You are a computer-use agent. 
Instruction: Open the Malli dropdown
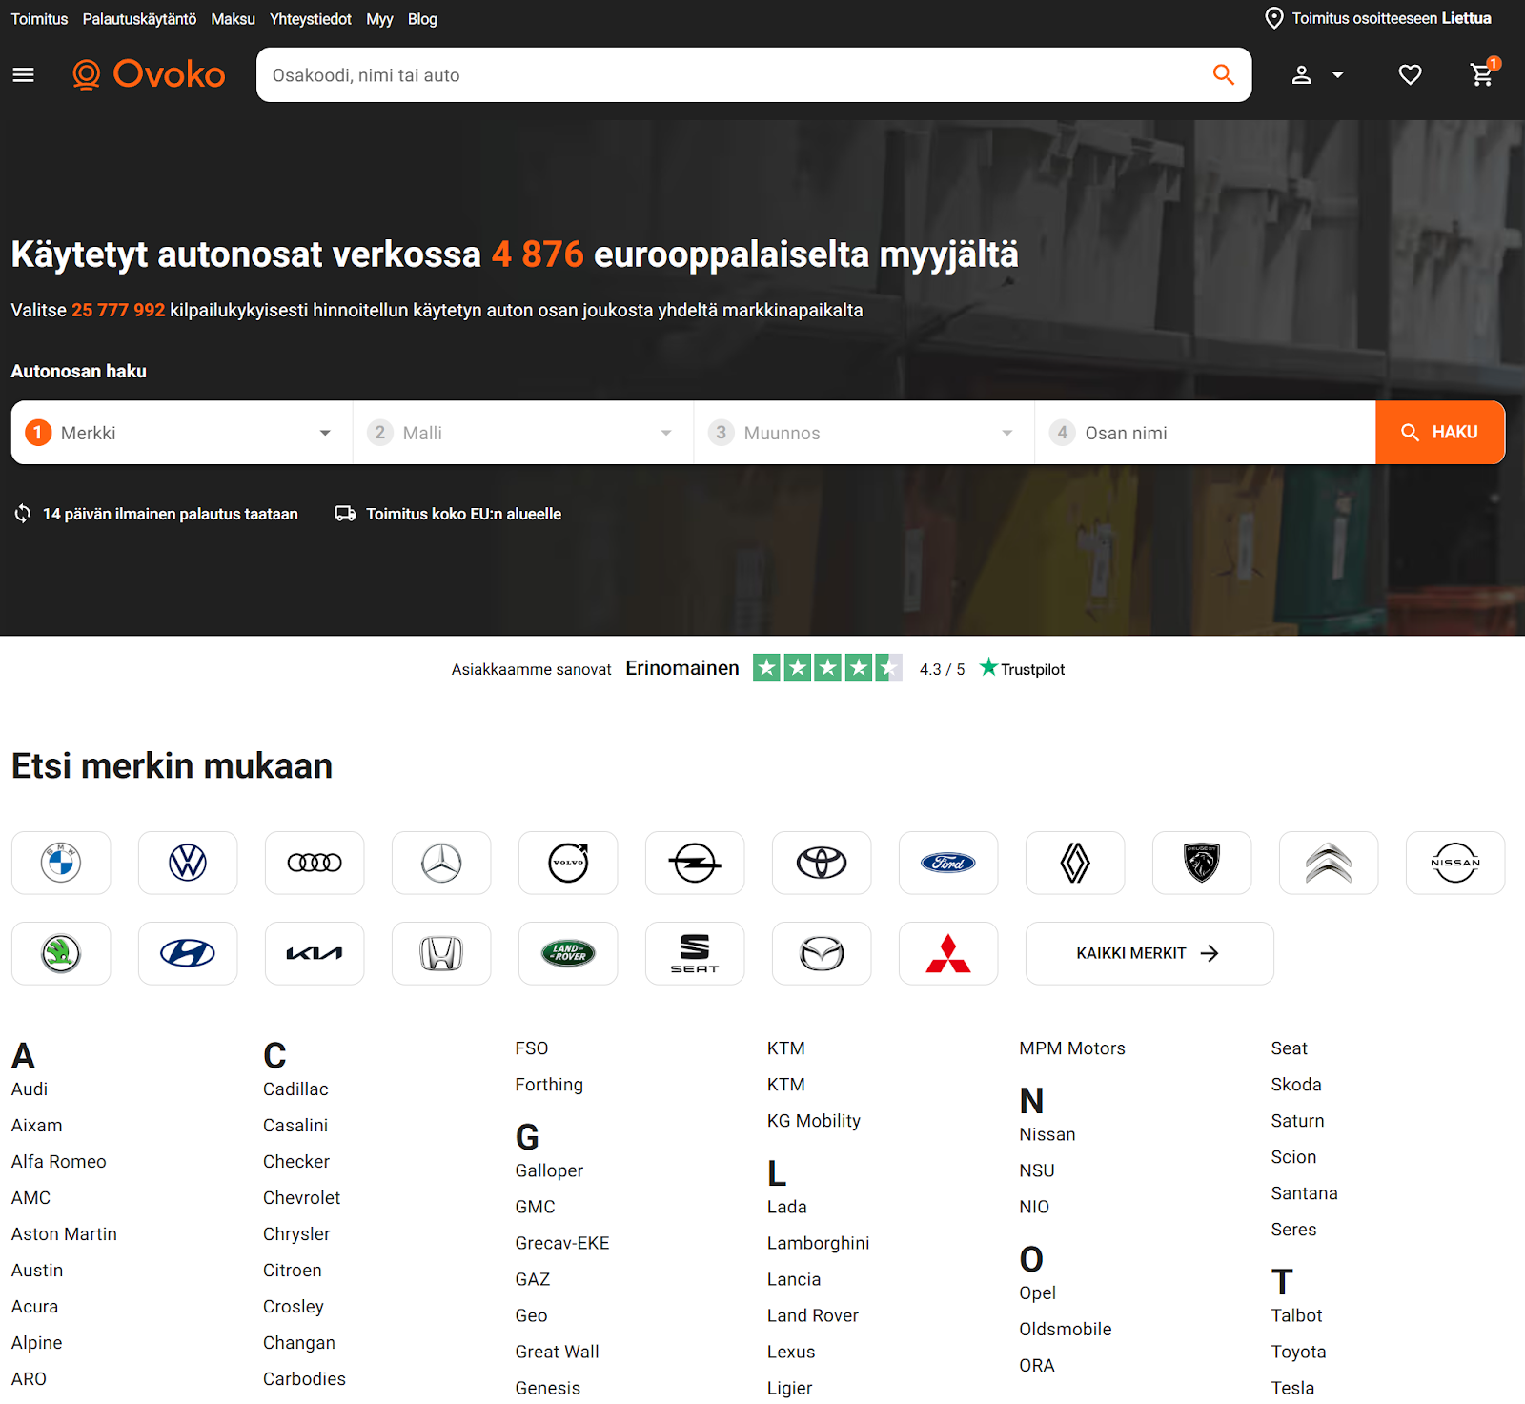click(x=523, y=433)
